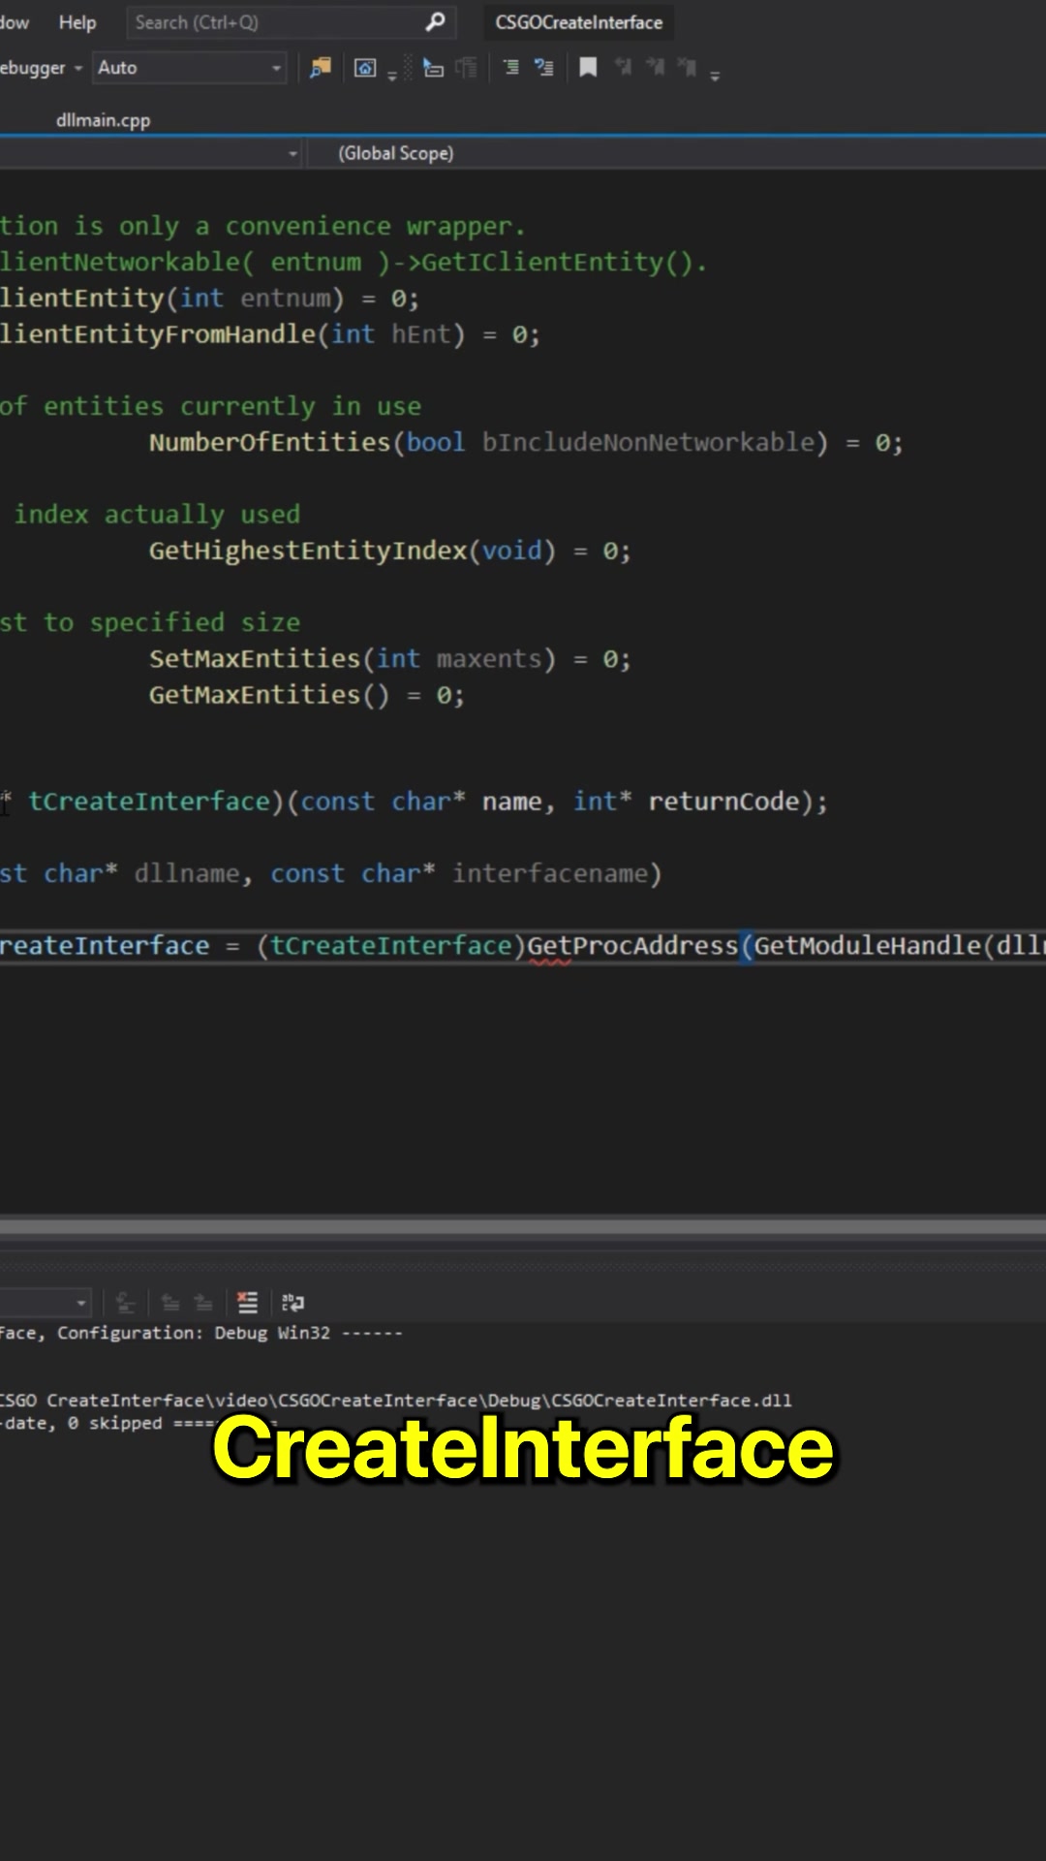Click the CSGOCreateInterface.dll output path line
Screen dimensions: 1046x1861
tap(396, 1400)
